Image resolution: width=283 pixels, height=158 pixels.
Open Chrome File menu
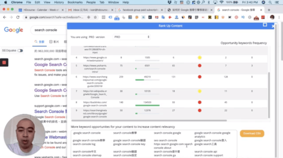tap(28, 2)
